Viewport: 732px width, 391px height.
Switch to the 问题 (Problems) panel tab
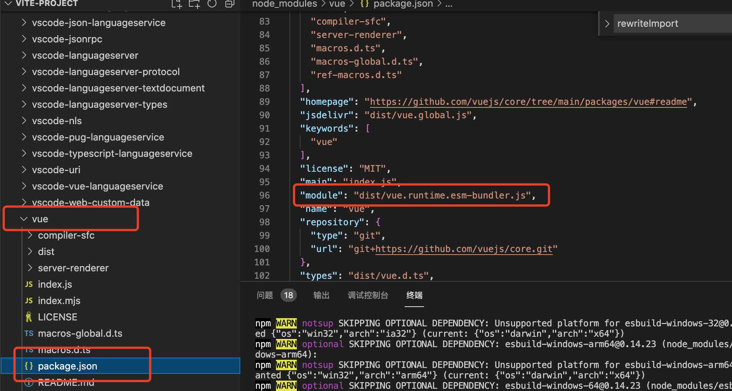265,295
